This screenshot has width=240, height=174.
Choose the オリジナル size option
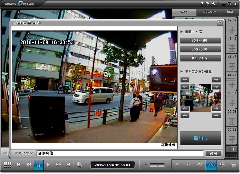click(x=200, y=58)
